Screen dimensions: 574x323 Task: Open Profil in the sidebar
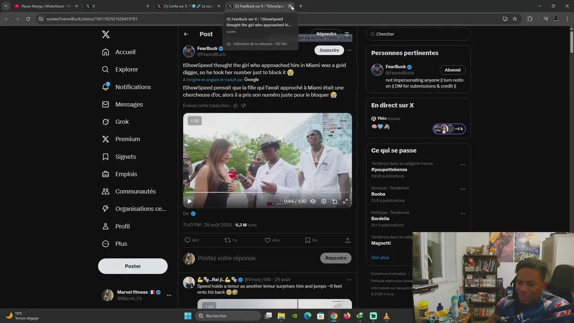click(x=116, y=227)
